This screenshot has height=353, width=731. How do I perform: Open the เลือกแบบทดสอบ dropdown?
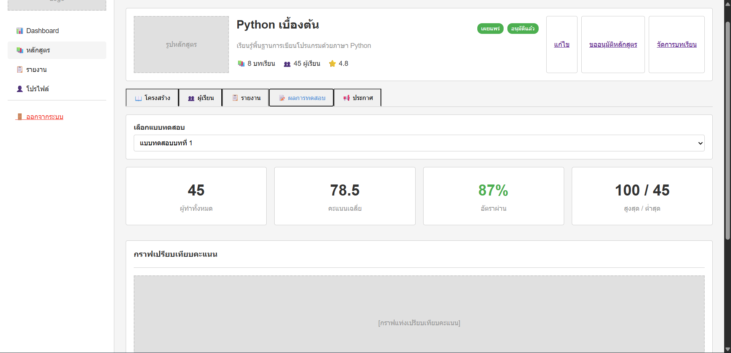(419, 143)
